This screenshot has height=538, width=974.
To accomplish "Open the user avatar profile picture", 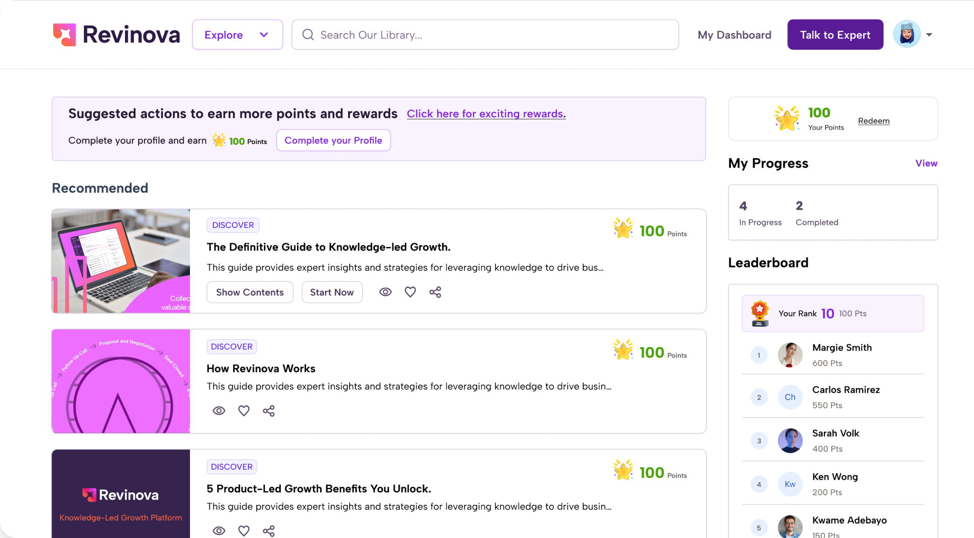I will tap(907, 34).
